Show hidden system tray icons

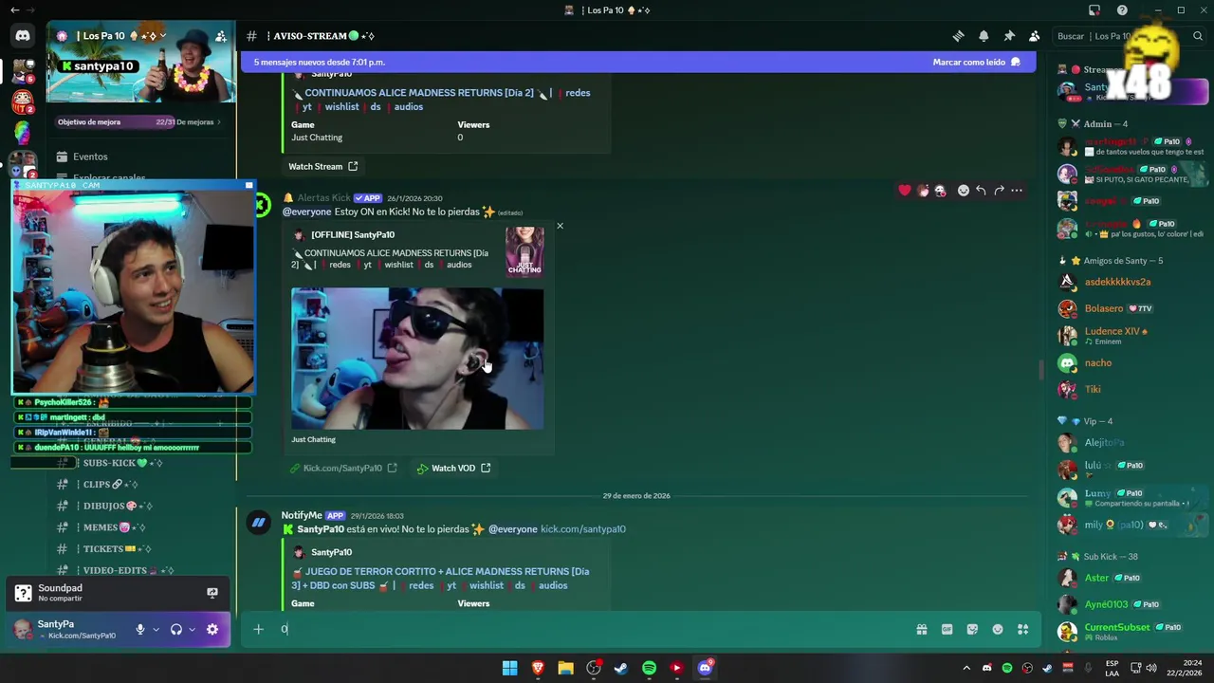pyautogui.click(x=966, y=668)
